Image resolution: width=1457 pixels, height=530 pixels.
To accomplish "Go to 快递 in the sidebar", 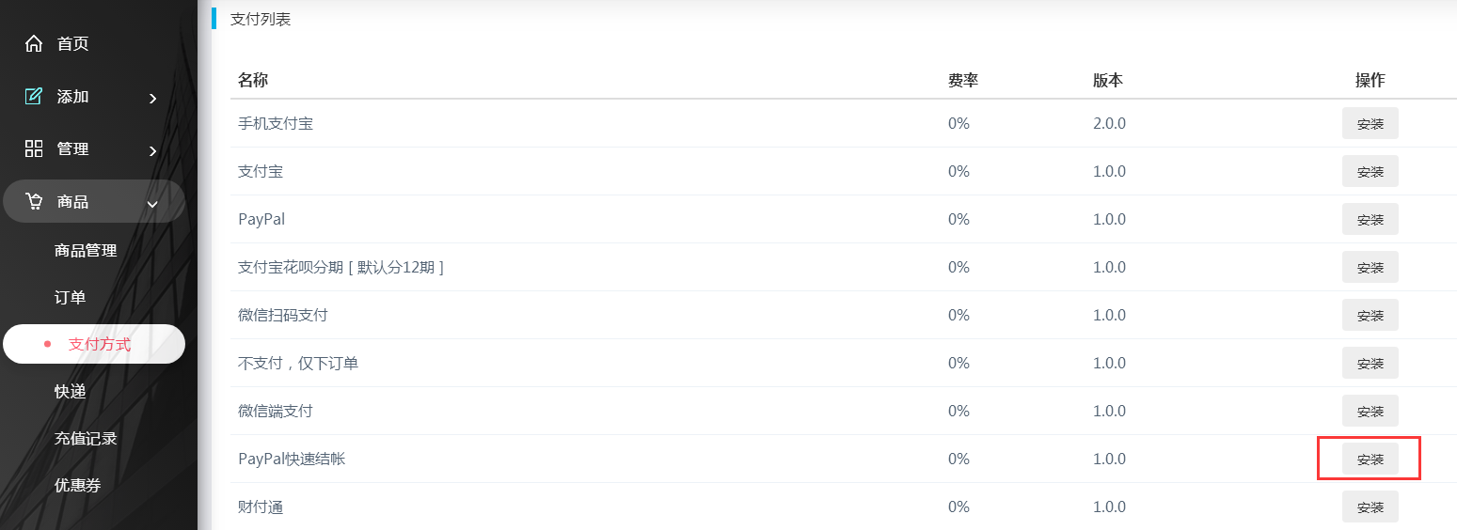I will [70, 391].
